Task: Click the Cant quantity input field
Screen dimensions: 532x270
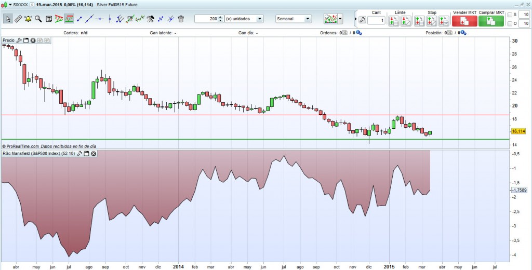Action: 377,21
